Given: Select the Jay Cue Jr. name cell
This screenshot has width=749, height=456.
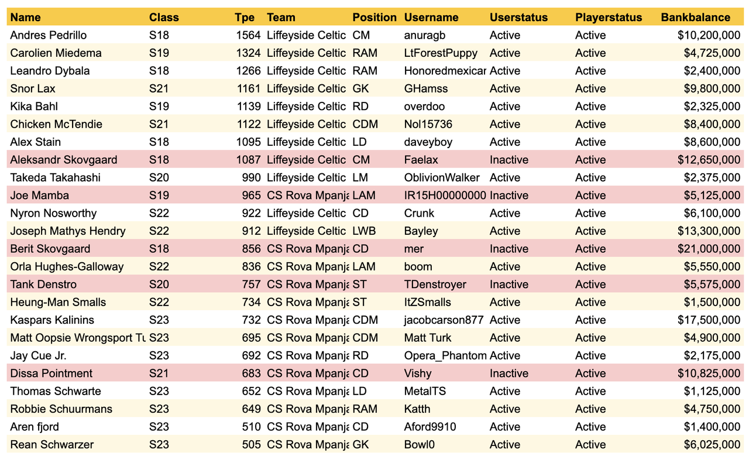Looking at the screenshot, I should coord(38,355).
